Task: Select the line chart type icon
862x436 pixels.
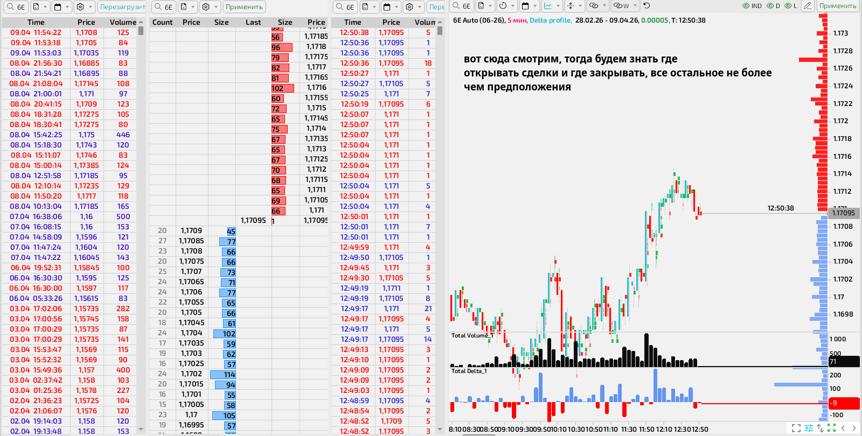Action: 547,6
